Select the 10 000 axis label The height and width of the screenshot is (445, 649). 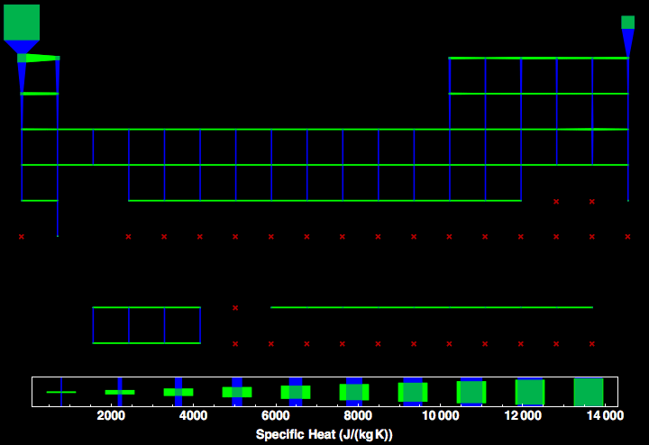click(x=441, y=415)
